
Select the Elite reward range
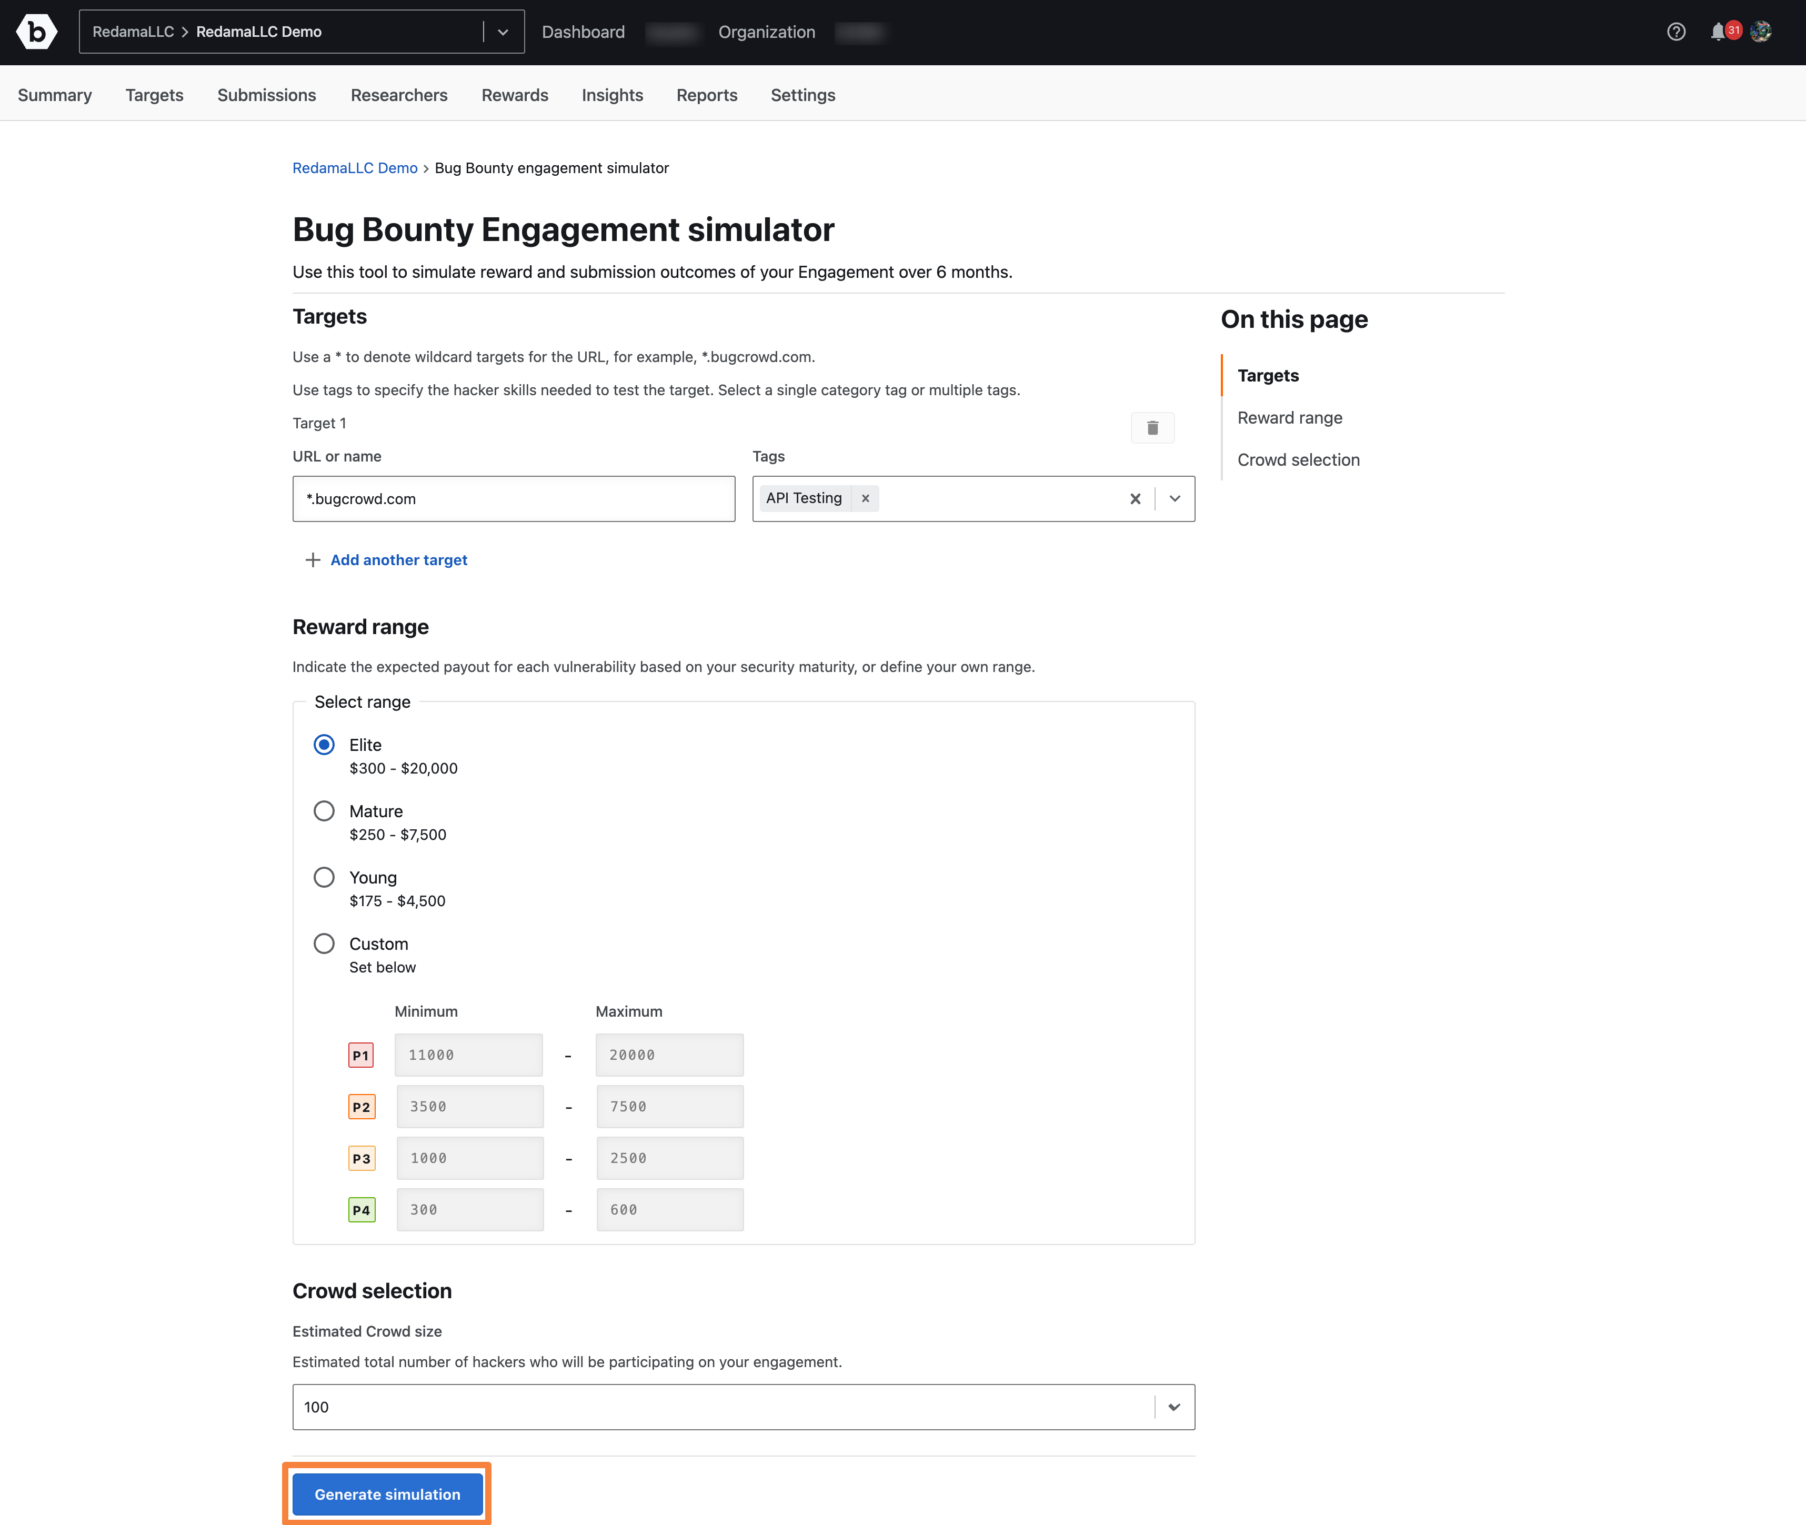[324, 744]
